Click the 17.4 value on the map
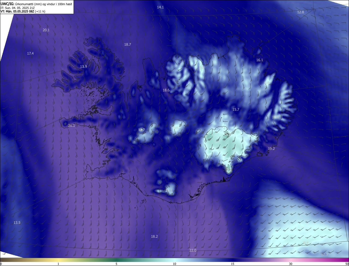 pyautogui.click(x=30, y=53)
